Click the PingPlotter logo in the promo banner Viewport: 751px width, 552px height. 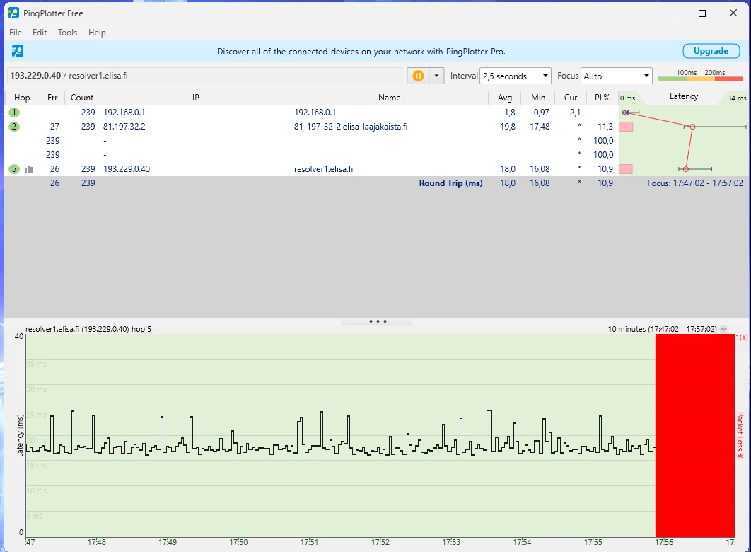coord(18,51)
